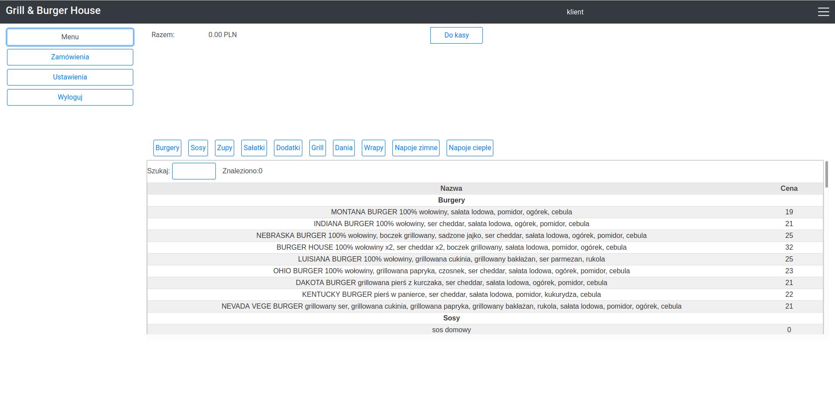835x406 pixels.
Task: Add the KENTUCKY BURGER item
Action: (x=485, y=295)
